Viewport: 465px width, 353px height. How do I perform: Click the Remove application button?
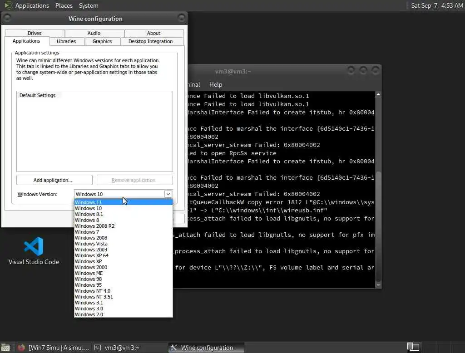[134, 180]
